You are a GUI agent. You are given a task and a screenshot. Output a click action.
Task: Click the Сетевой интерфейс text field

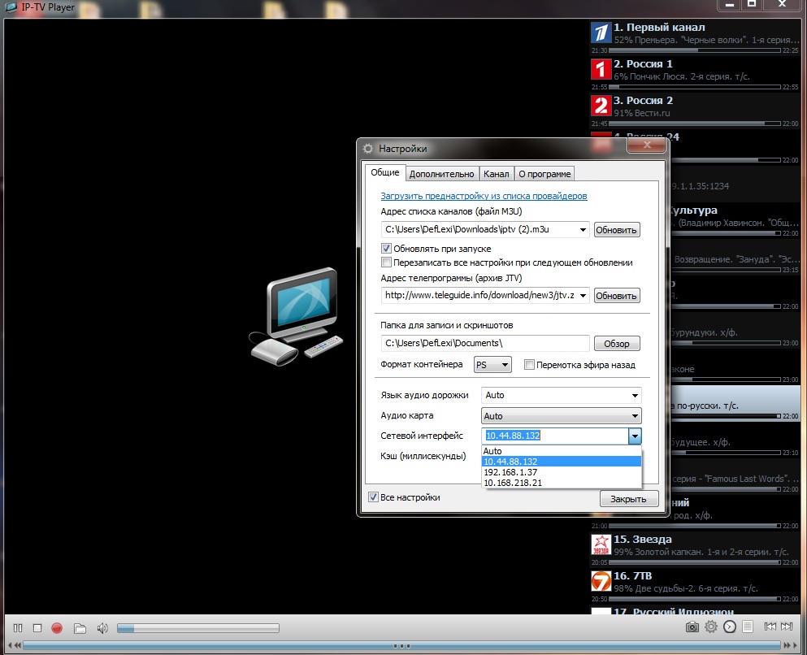click(x=555, y=436)
